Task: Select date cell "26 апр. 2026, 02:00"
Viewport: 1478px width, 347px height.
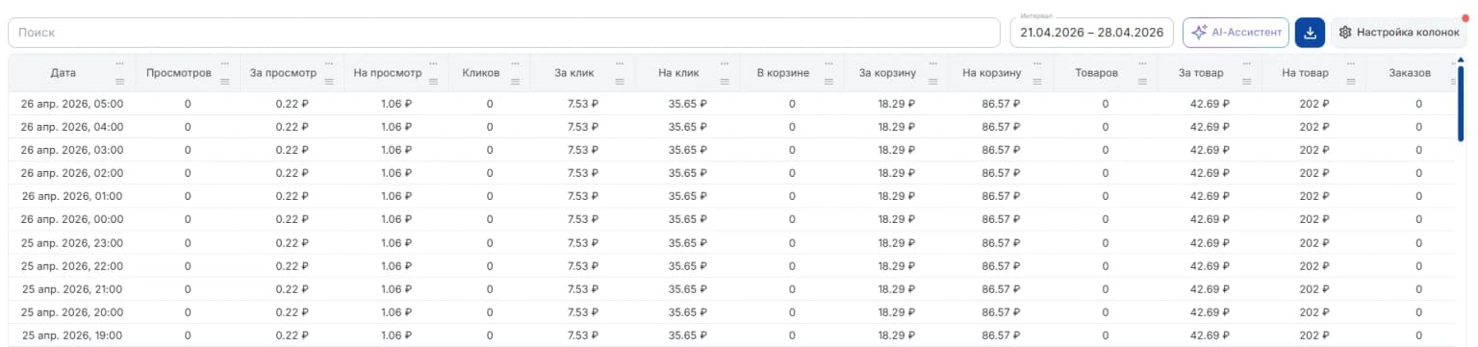Action: [x=72, y=172]
